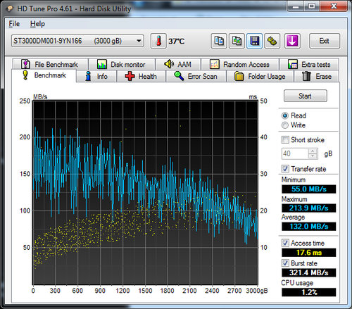
Task: Open the Error Scan tab
Action: pos(196,76)
